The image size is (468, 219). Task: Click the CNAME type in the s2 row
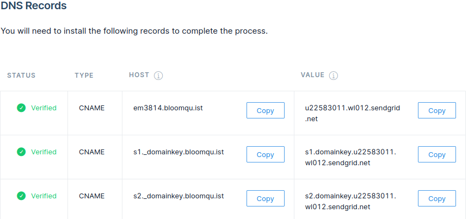click(91, 196)
